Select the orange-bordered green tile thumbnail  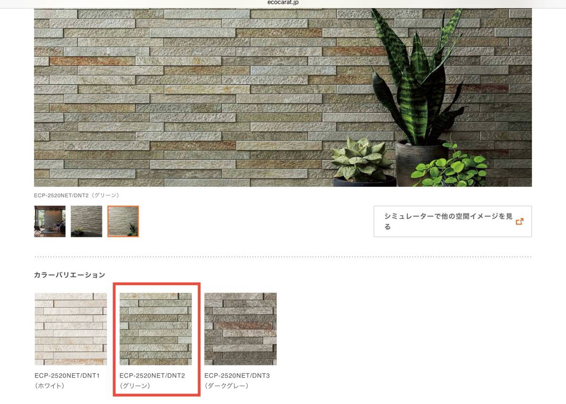(123, 221)
